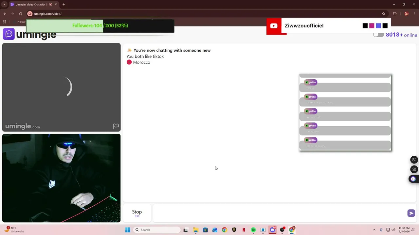Open the browser tab search dropdown
The image size is (419, 235).
click(4, 5)
